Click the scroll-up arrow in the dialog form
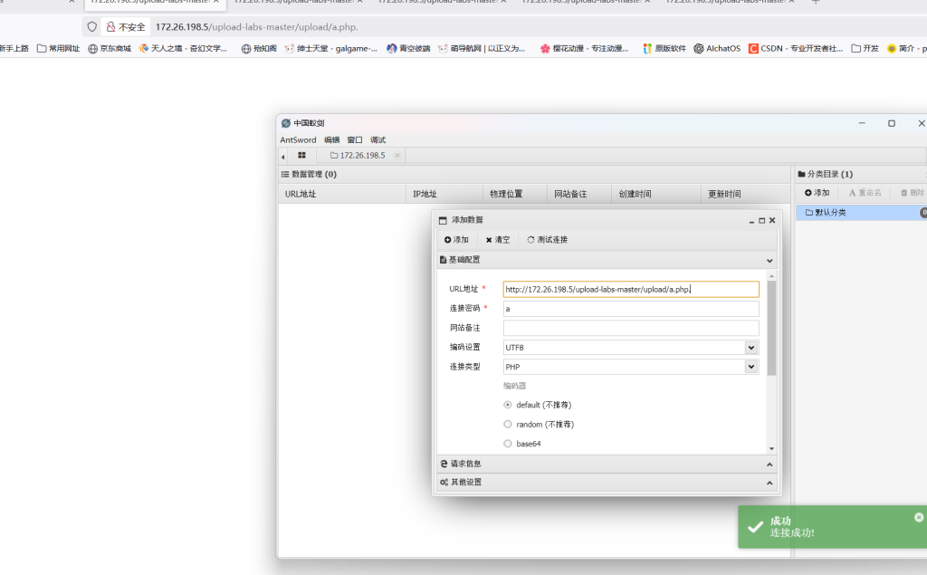927x575 pixels. coord(771,276)
